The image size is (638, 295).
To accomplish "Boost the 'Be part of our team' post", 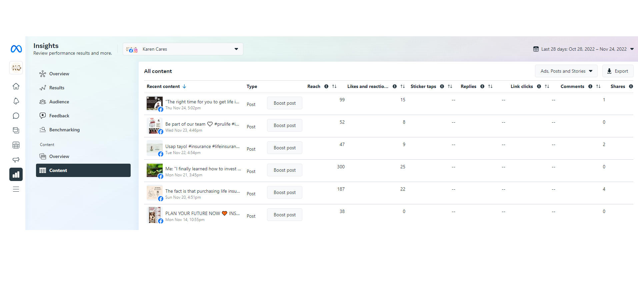I will coord(284,125).
